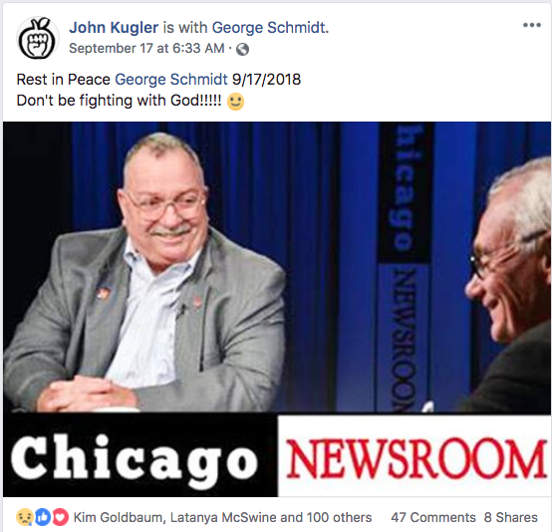Click the sad reaction emoji icon

[x=24, y=517]
